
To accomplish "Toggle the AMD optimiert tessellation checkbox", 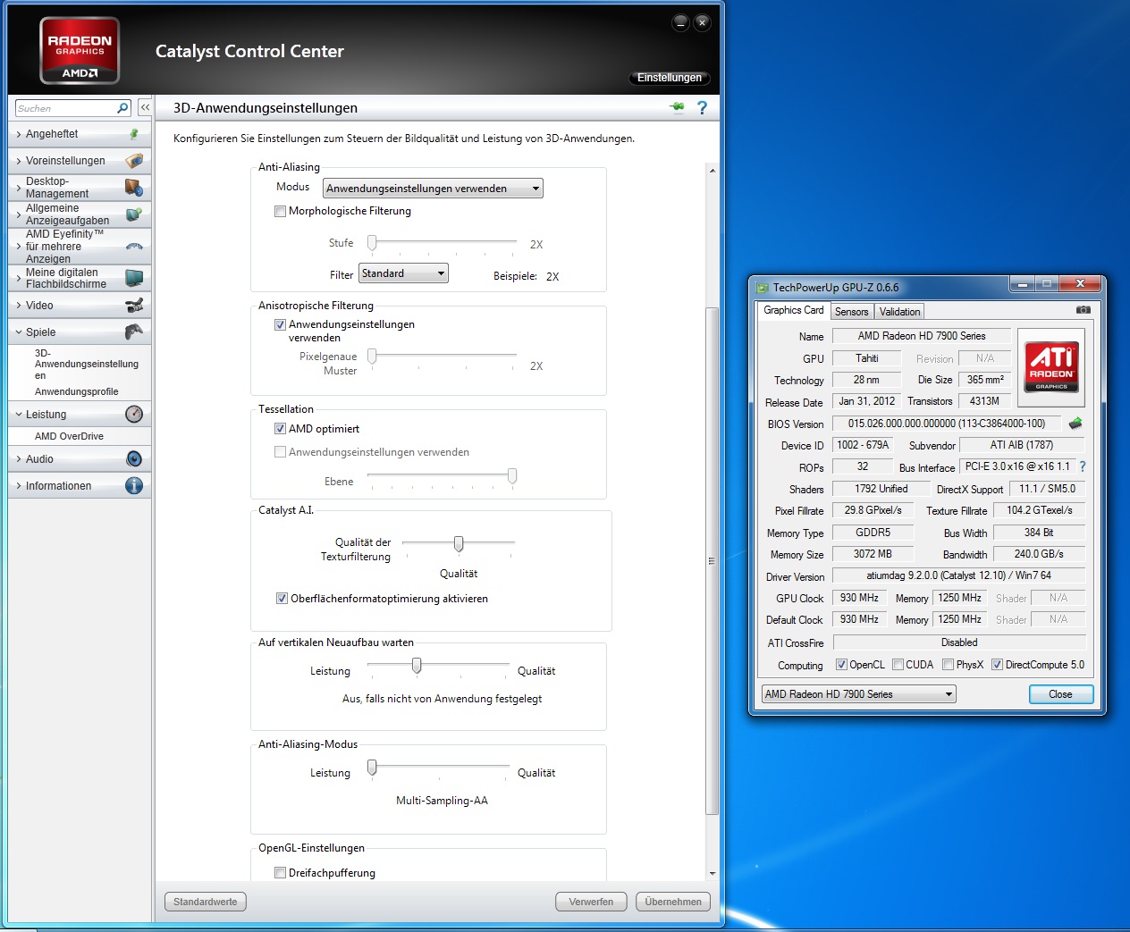I will coord(280,429).
